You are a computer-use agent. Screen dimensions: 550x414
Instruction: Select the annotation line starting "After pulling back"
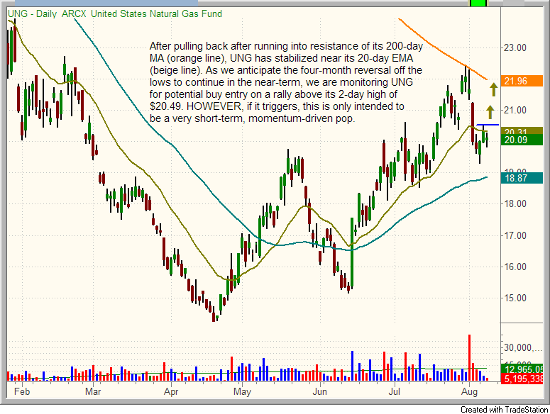286,46
